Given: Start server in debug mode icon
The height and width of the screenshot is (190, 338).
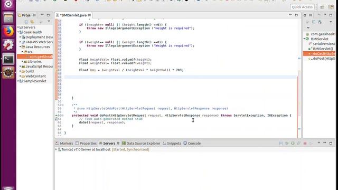Looking at the screenshot, I should click(287, 143).
